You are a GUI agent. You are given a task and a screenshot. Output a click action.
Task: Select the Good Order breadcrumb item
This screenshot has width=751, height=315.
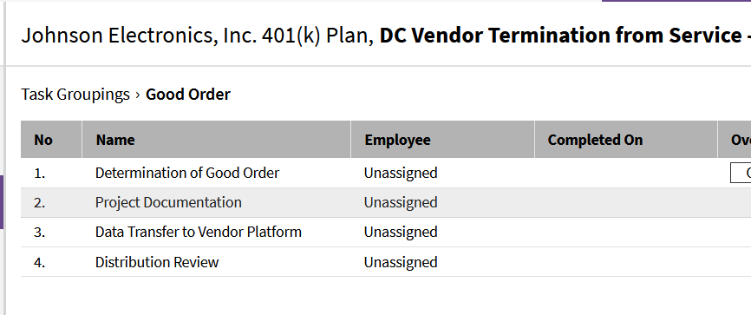click(187, 95)
